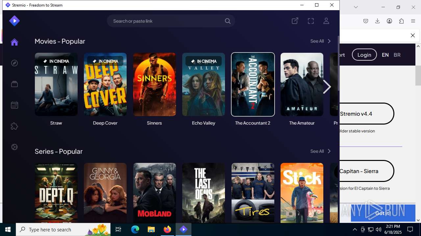This screenshot has width=421, height=236.
Task: Open the Calendar icon in sidebar
Action: pos(14,105)
